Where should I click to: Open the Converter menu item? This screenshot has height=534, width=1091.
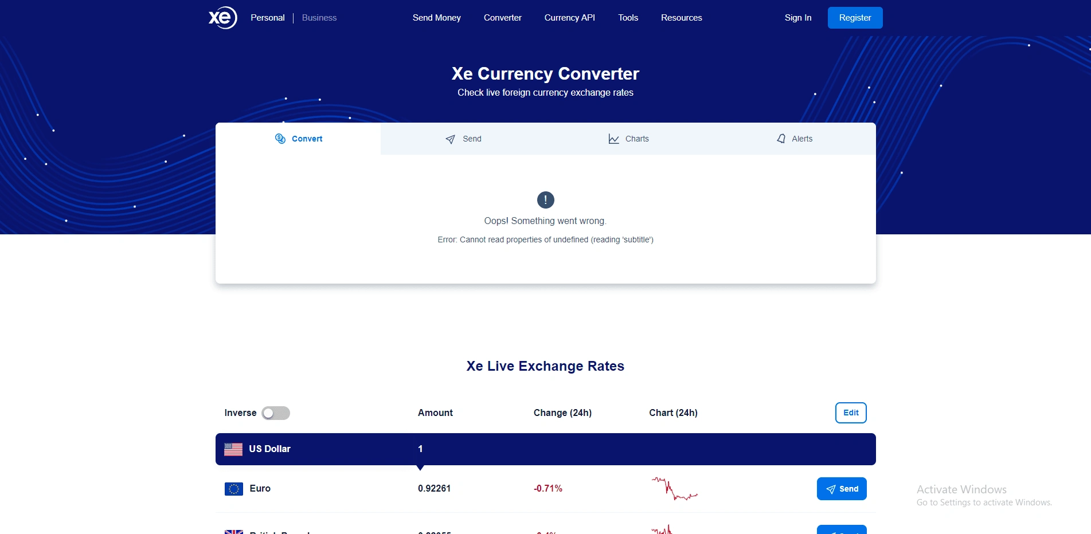[x=502, y=18]
